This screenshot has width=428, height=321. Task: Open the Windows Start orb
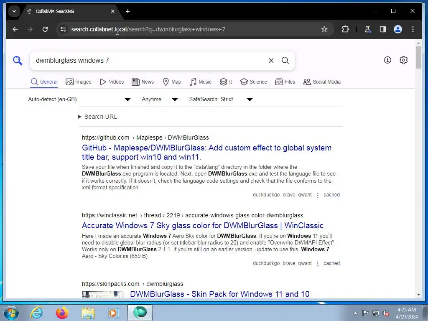11,313
